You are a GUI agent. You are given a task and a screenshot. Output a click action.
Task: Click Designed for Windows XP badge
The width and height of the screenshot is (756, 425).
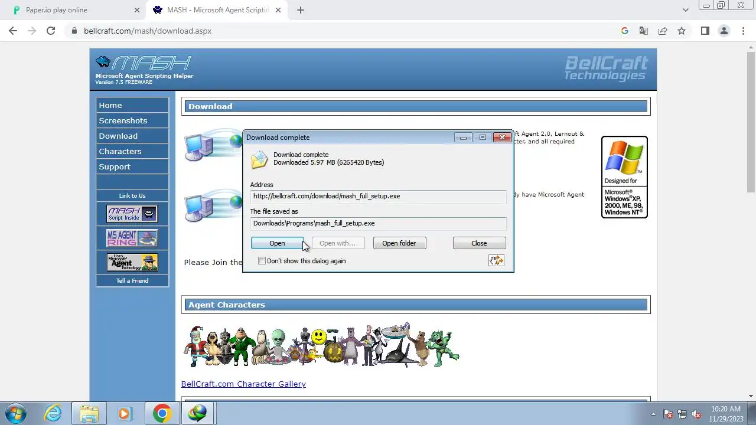pyautogui.click(x=624, y=177)
